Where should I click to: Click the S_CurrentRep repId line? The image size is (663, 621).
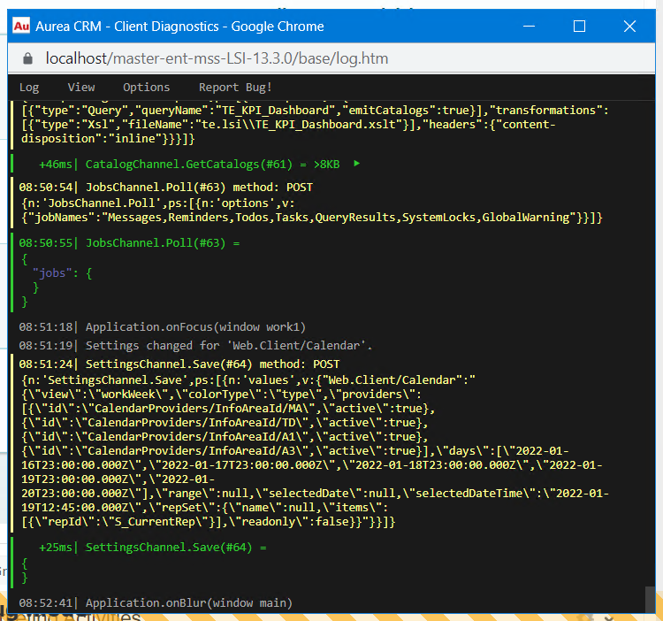(x=209, y=522)
